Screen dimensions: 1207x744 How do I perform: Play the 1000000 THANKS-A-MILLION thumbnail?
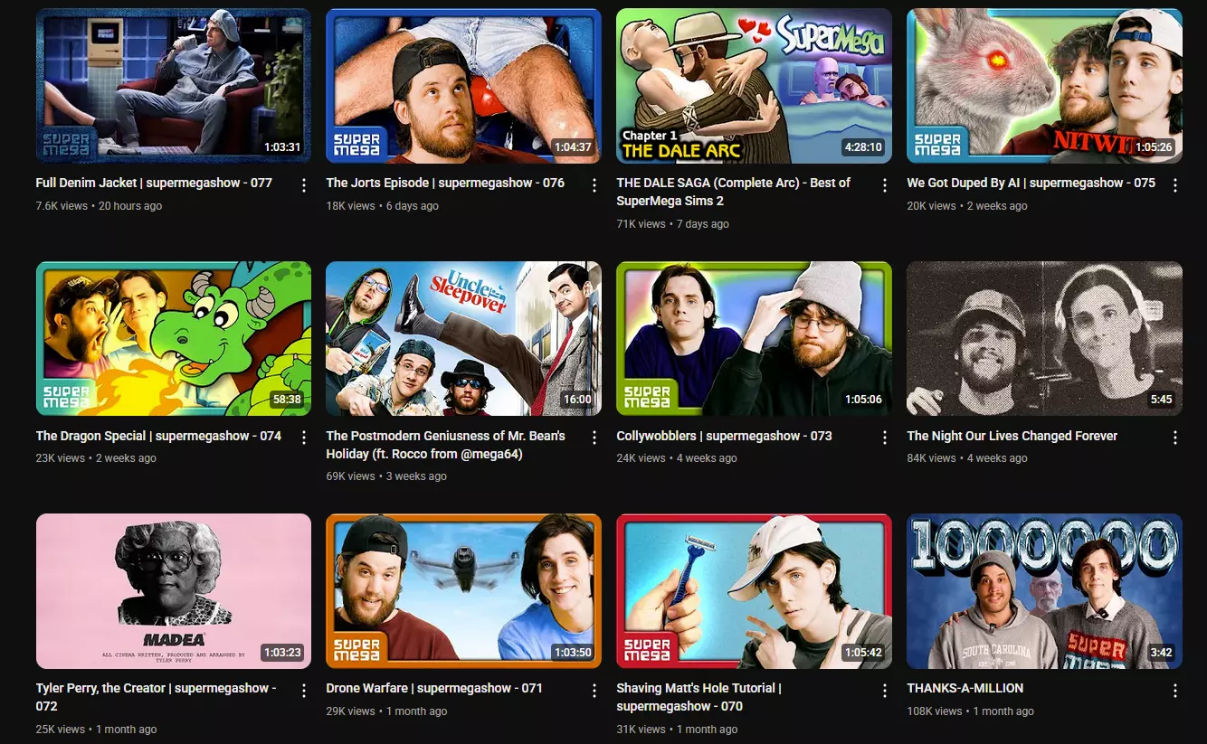[x=1044, y=591]
